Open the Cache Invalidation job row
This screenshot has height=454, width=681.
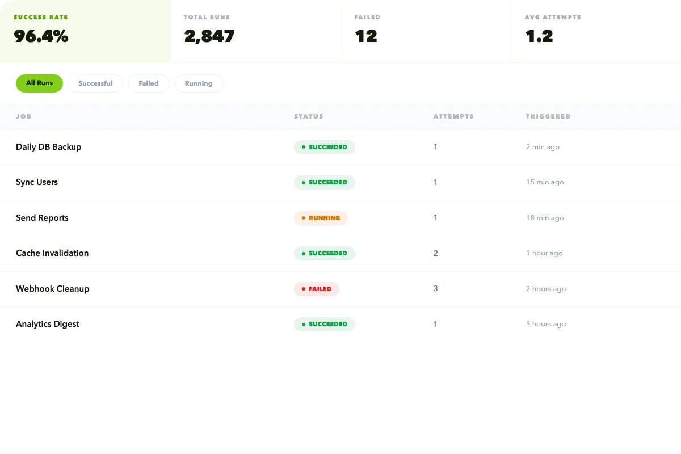tap(52, 253)
